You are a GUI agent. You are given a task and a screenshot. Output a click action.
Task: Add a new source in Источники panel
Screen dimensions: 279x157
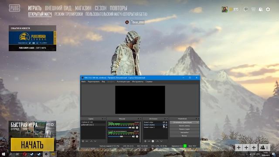pyautogui.click(x=145, y=141)
